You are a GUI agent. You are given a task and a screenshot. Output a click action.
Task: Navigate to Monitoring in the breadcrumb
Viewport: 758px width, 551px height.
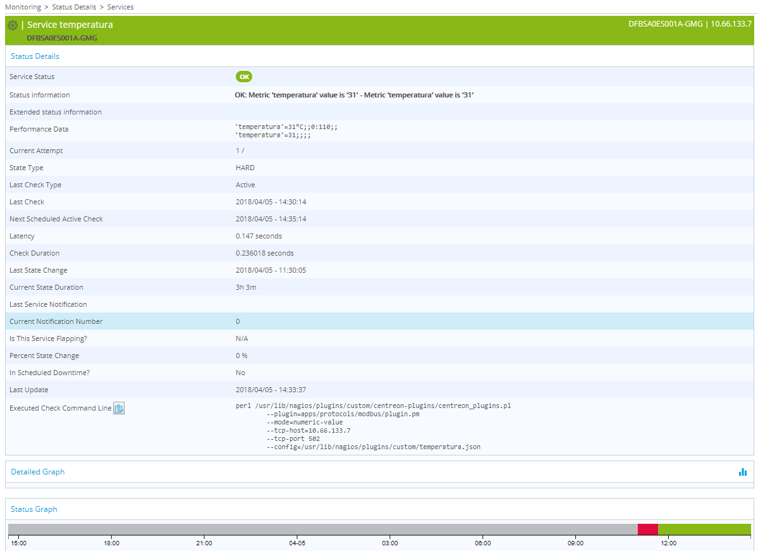23,7
